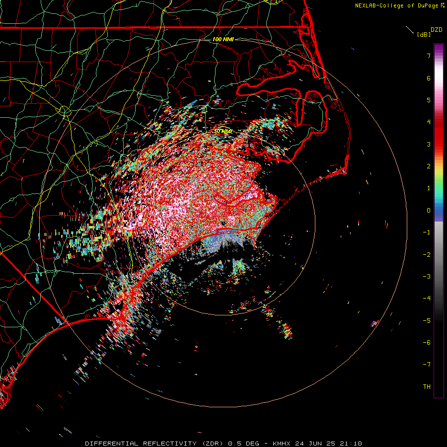The width and height of the screenshot is (447, 447).
Task: Click the -7 value on color scale
Action: [x=427, y=365]
